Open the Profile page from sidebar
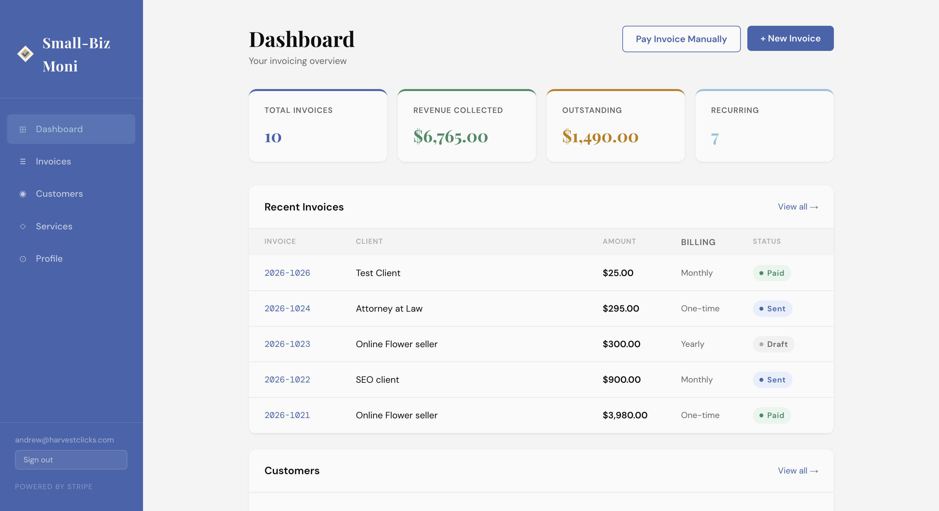Image resolution: width=939 pixels, height=511 pixels. (71, 258)
